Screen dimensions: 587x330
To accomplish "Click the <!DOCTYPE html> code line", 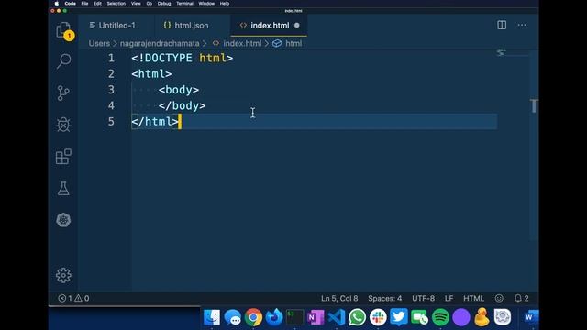I will [x=183, y=58].
